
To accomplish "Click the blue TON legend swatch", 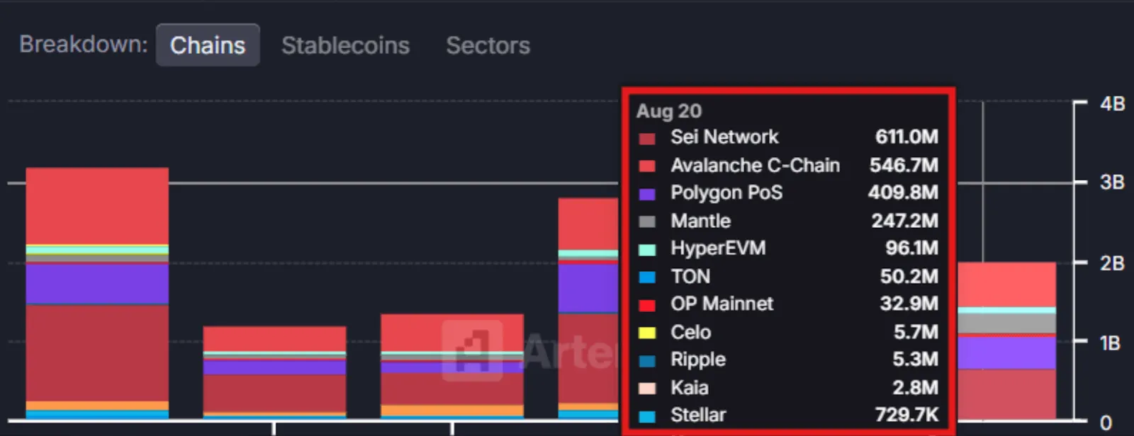I will coord(647,277).
